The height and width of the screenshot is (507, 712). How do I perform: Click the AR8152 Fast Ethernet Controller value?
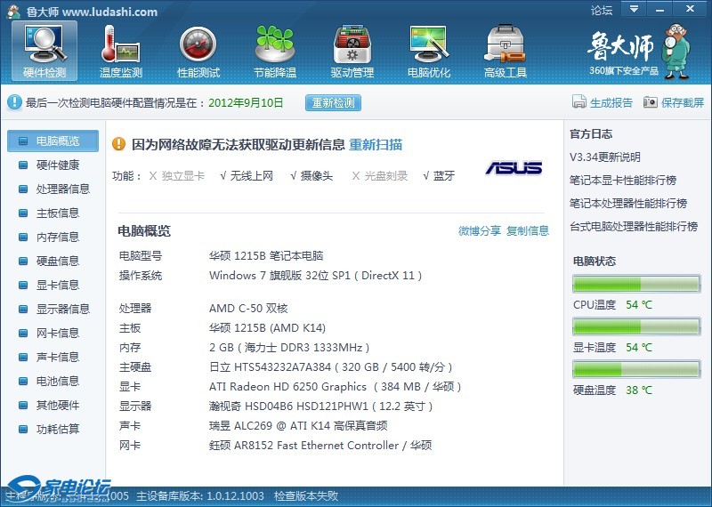coord(320,446)
